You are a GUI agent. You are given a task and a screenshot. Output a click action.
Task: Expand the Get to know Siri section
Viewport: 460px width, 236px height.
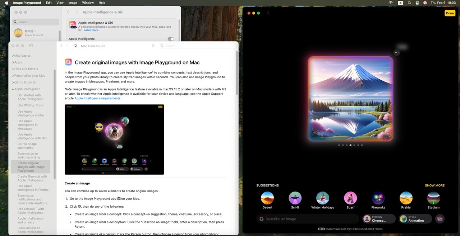click(13, 82)
